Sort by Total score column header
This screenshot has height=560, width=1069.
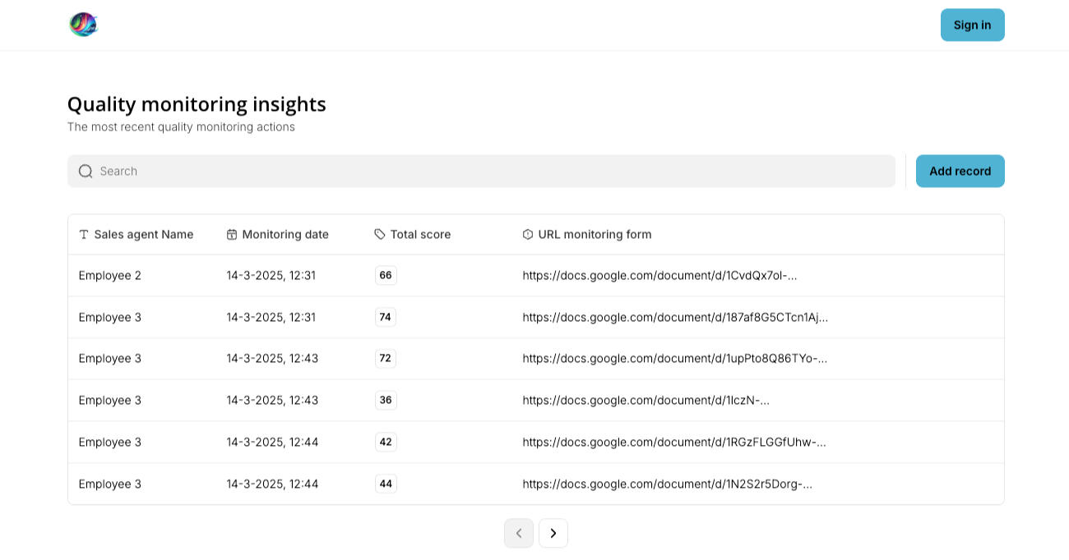(x=420, y=235)
